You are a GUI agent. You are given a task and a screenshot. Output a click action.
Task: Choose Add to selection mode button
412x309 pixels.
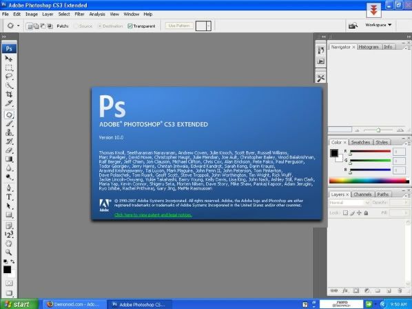tap(37, 26)
